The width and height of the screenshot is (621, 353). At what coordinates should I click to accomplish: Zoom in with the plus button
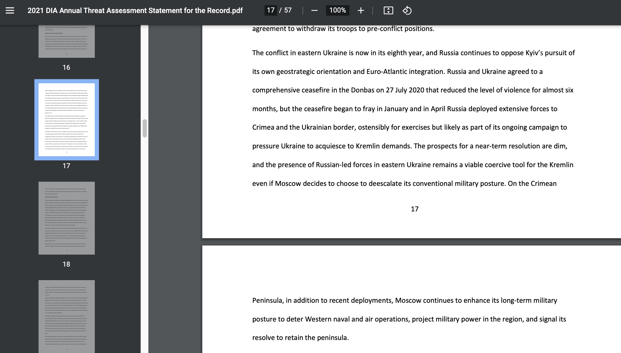pyautogui.click(x=361, y=10)
